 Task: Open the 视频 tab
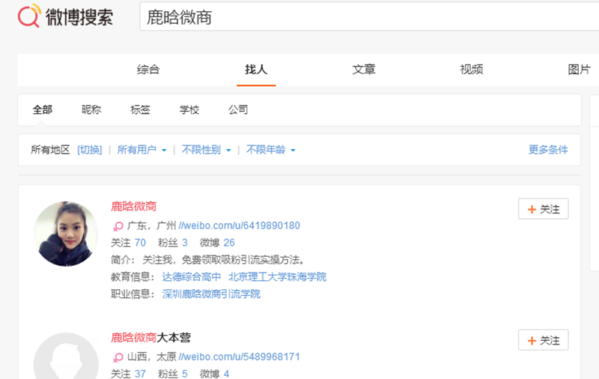472,70
